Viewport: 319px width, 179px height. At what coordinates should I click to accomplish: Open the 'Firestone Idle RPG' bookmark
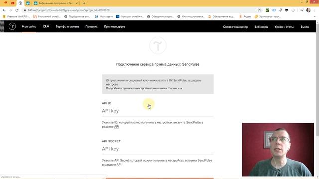pos(16,17)
